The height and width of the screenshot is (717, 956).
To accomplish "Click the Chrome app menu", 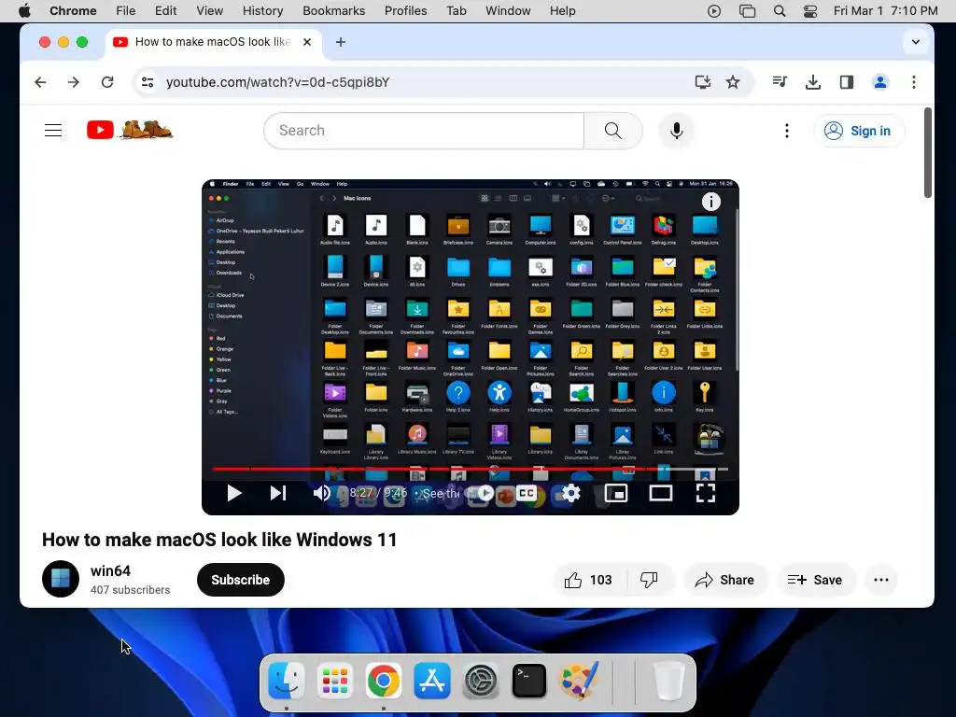I will 73,10.
